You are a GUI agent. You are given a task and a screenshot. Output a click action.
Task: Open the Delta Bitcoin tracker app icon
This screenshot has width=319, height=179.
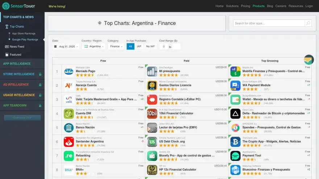click(235, 114)
